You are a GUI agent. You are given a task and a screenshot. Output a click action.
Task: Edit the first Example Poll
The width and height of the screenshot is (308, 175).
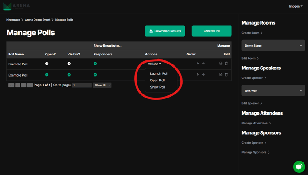[x=221, y=63]
